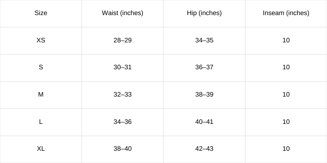Click the XS size cell
The width and height of the screenshot is (327, 163).
(x=41, y=40)
